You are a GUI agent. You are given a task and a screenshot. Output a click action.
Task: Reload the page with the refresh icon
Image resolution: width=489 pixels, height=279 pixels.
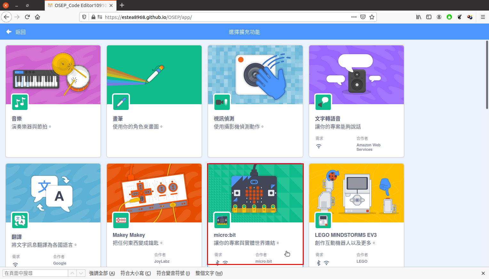coord(27,17)
